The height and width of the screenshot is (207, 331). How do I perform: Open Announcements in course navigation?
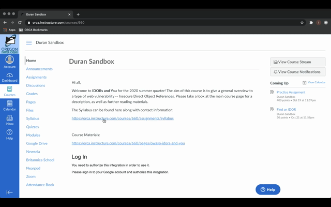click(x=39, y=69)
